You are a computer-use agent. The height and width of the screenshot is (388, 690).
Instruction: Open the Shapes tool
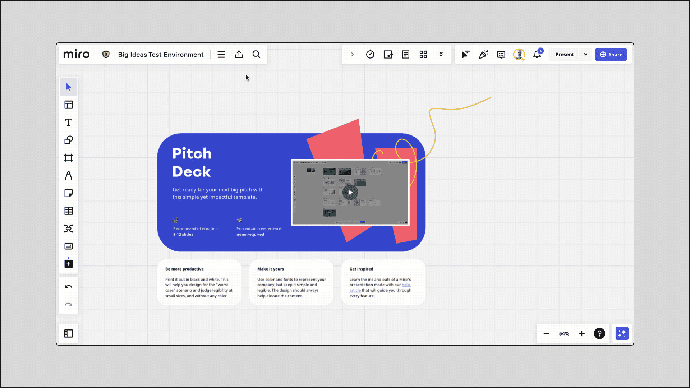68,140
